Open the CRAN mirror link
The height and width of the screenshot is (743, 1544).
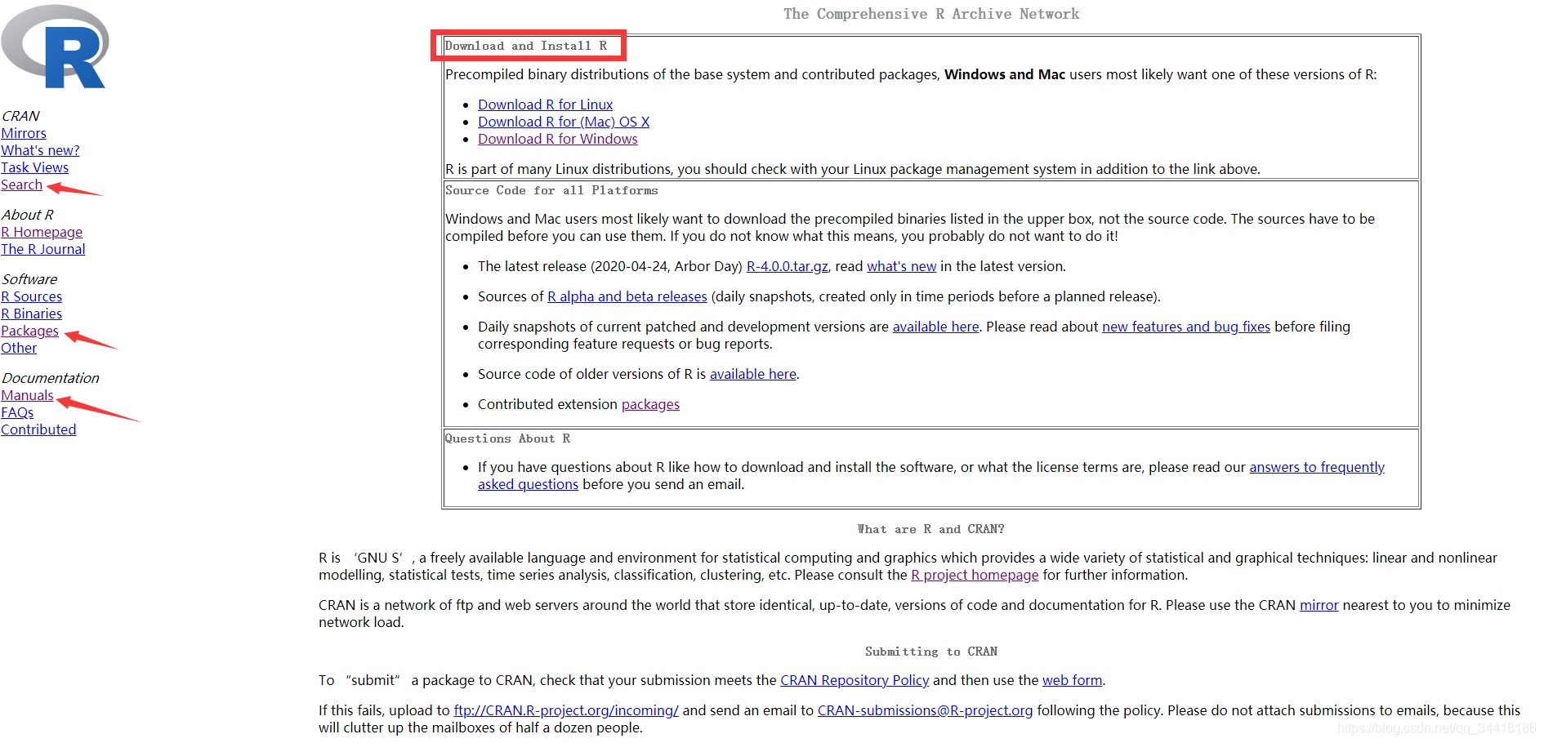(1319, 605)
